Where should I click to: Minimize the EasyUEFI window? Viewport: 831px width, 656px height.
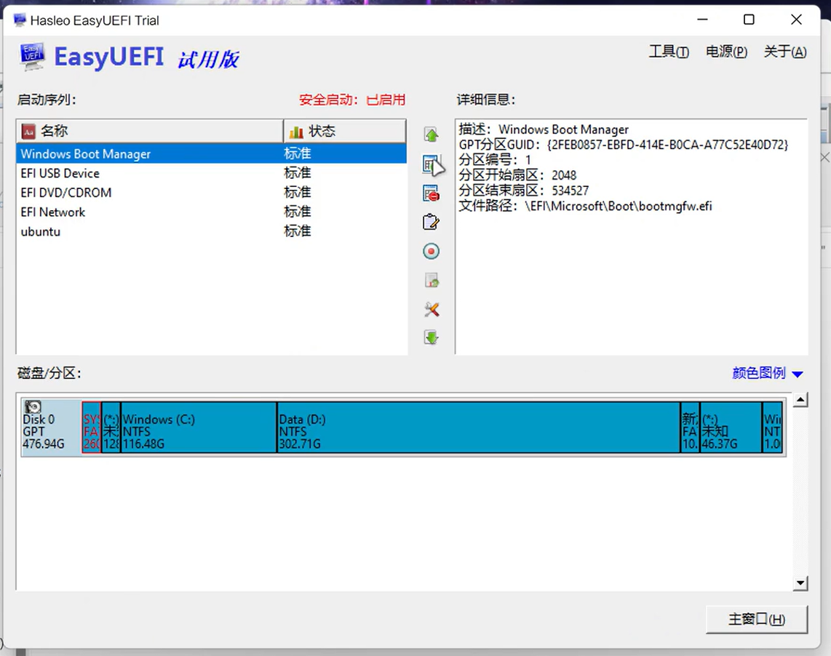click(702, 20)
